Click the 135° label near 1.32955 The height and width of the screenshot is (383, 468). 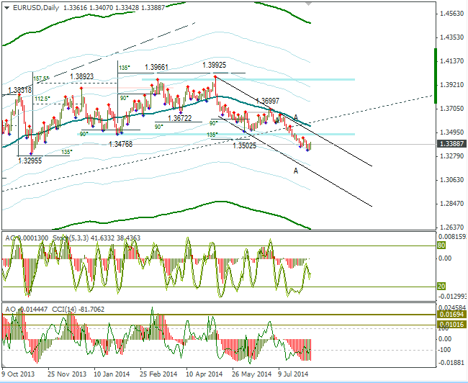pyautogui.click(x=67, y=152)
